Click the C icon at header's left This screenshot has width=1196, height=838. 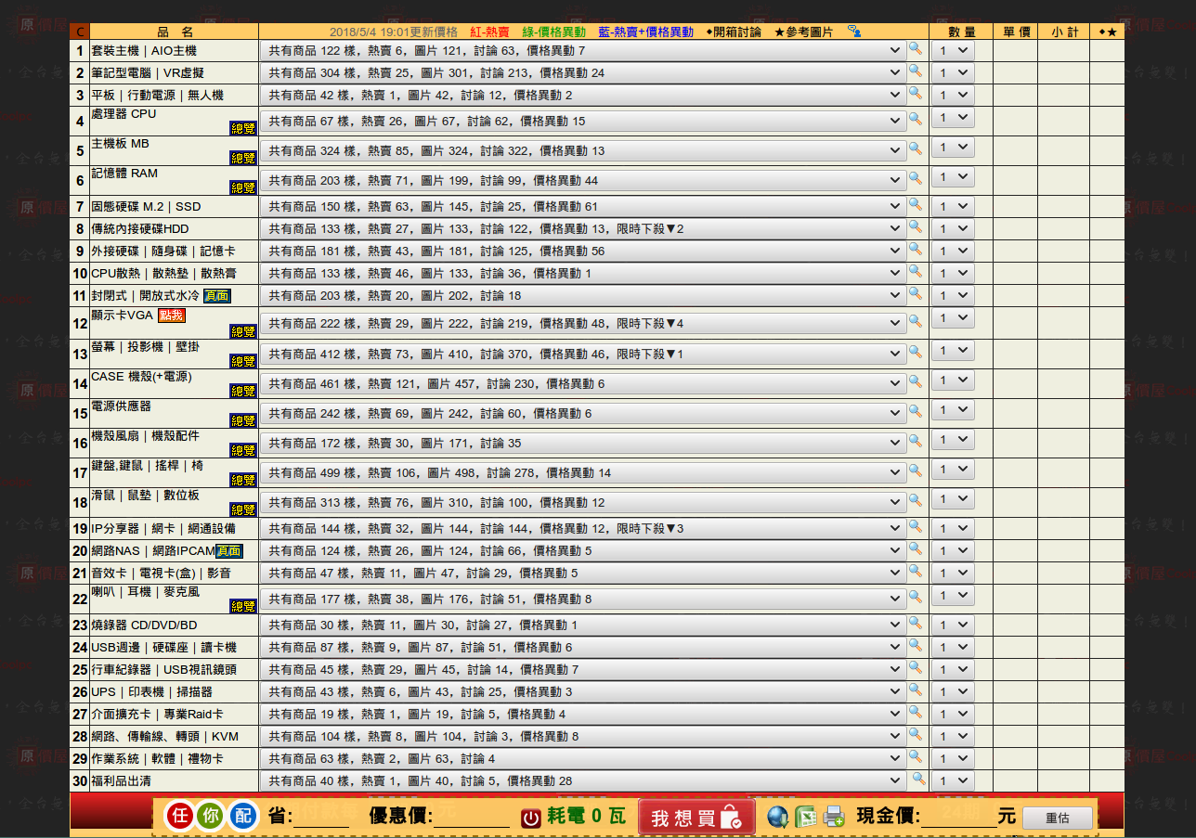[x=79, y=32]
